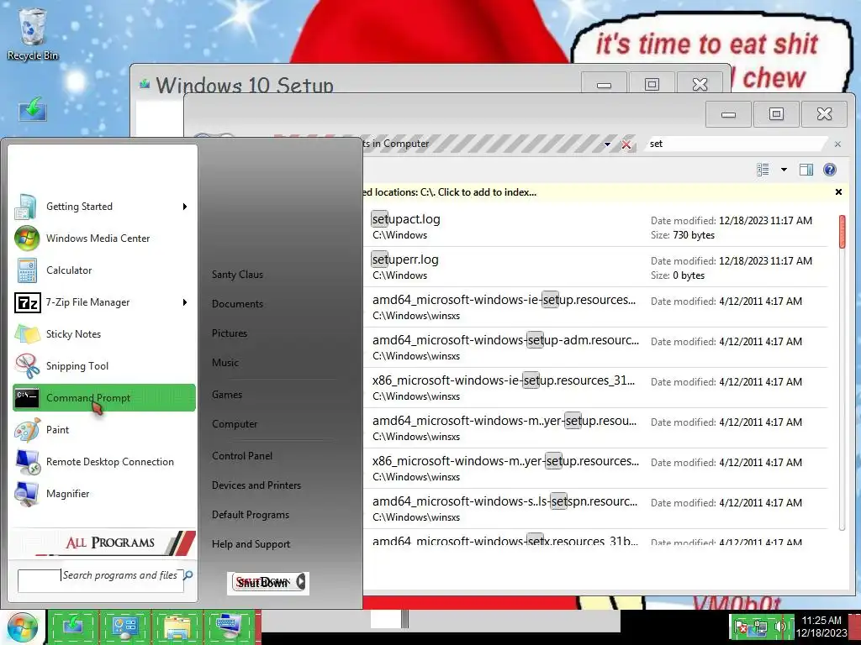Open the Windows Explorer folder taskbar icon
The height and width of the screenshot is (645, 861).
tap(177, 626)
